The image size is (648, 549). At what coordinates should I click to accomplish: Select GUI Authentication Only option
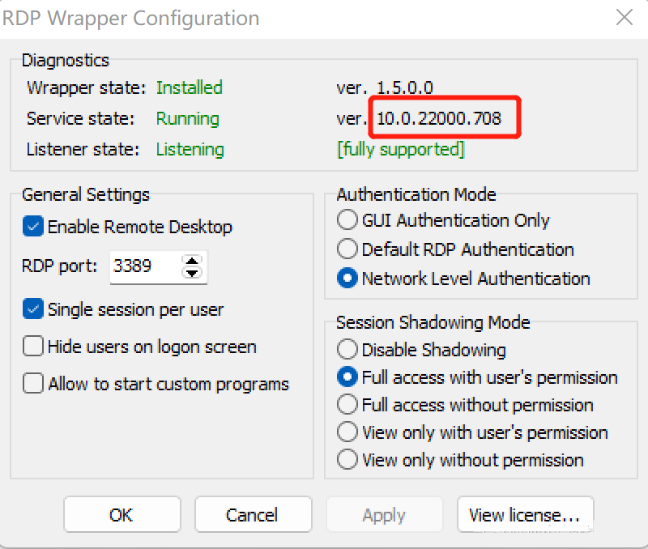[x=347, y=219]
